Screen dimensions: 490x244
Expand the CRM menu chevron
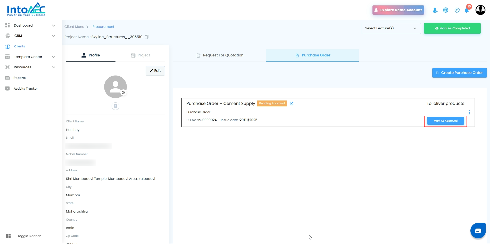click(x=54, y=36)
